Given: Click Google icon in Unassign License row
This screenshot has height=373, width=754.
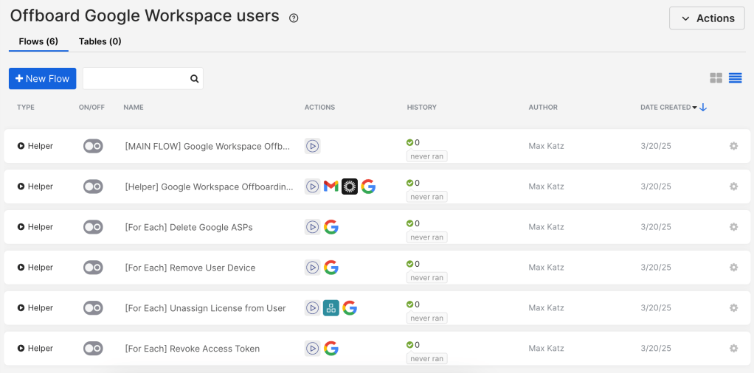Looking at the screenshot, I should click(x=350, y=308).
